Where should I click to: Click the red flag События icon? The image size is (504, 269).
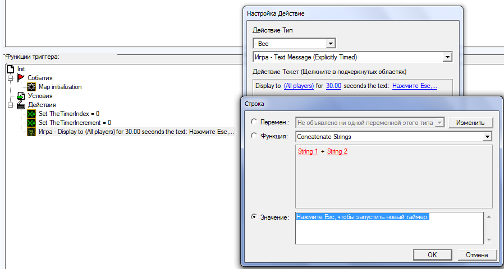coord(21,78)
